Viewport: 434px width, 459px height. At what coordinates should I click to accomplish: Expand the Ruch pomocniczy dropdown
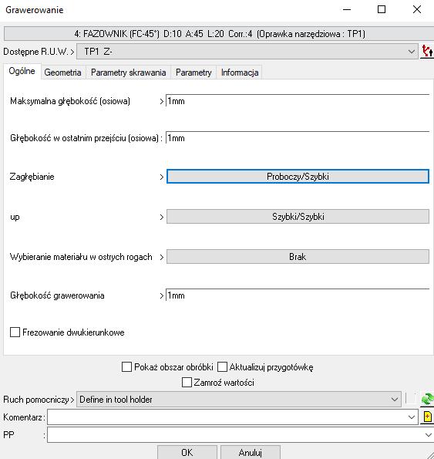(239, 400)
